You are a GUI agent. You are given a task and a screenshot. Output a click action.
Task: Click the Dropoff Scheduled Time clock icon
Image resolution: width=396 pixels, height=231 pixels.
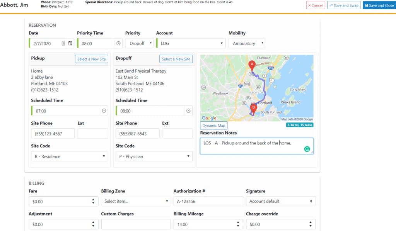[188, 111]
